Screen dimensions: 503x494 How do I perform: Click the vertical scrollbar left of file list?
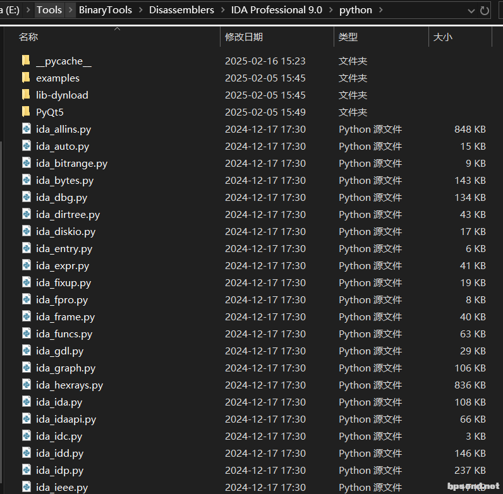[1, 311]
